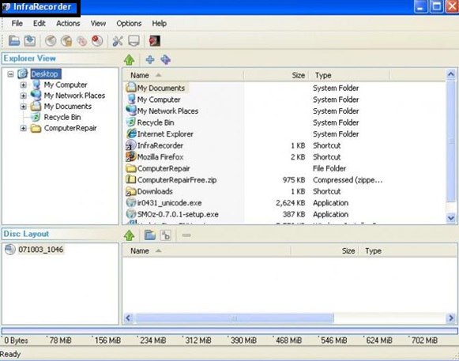The image size is (459, 361).
Task: Click the Erase disc red icon
Action: (97, 41)
